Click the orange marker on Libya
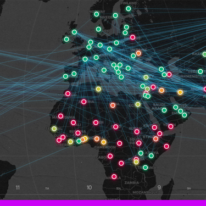 (113, 105)
